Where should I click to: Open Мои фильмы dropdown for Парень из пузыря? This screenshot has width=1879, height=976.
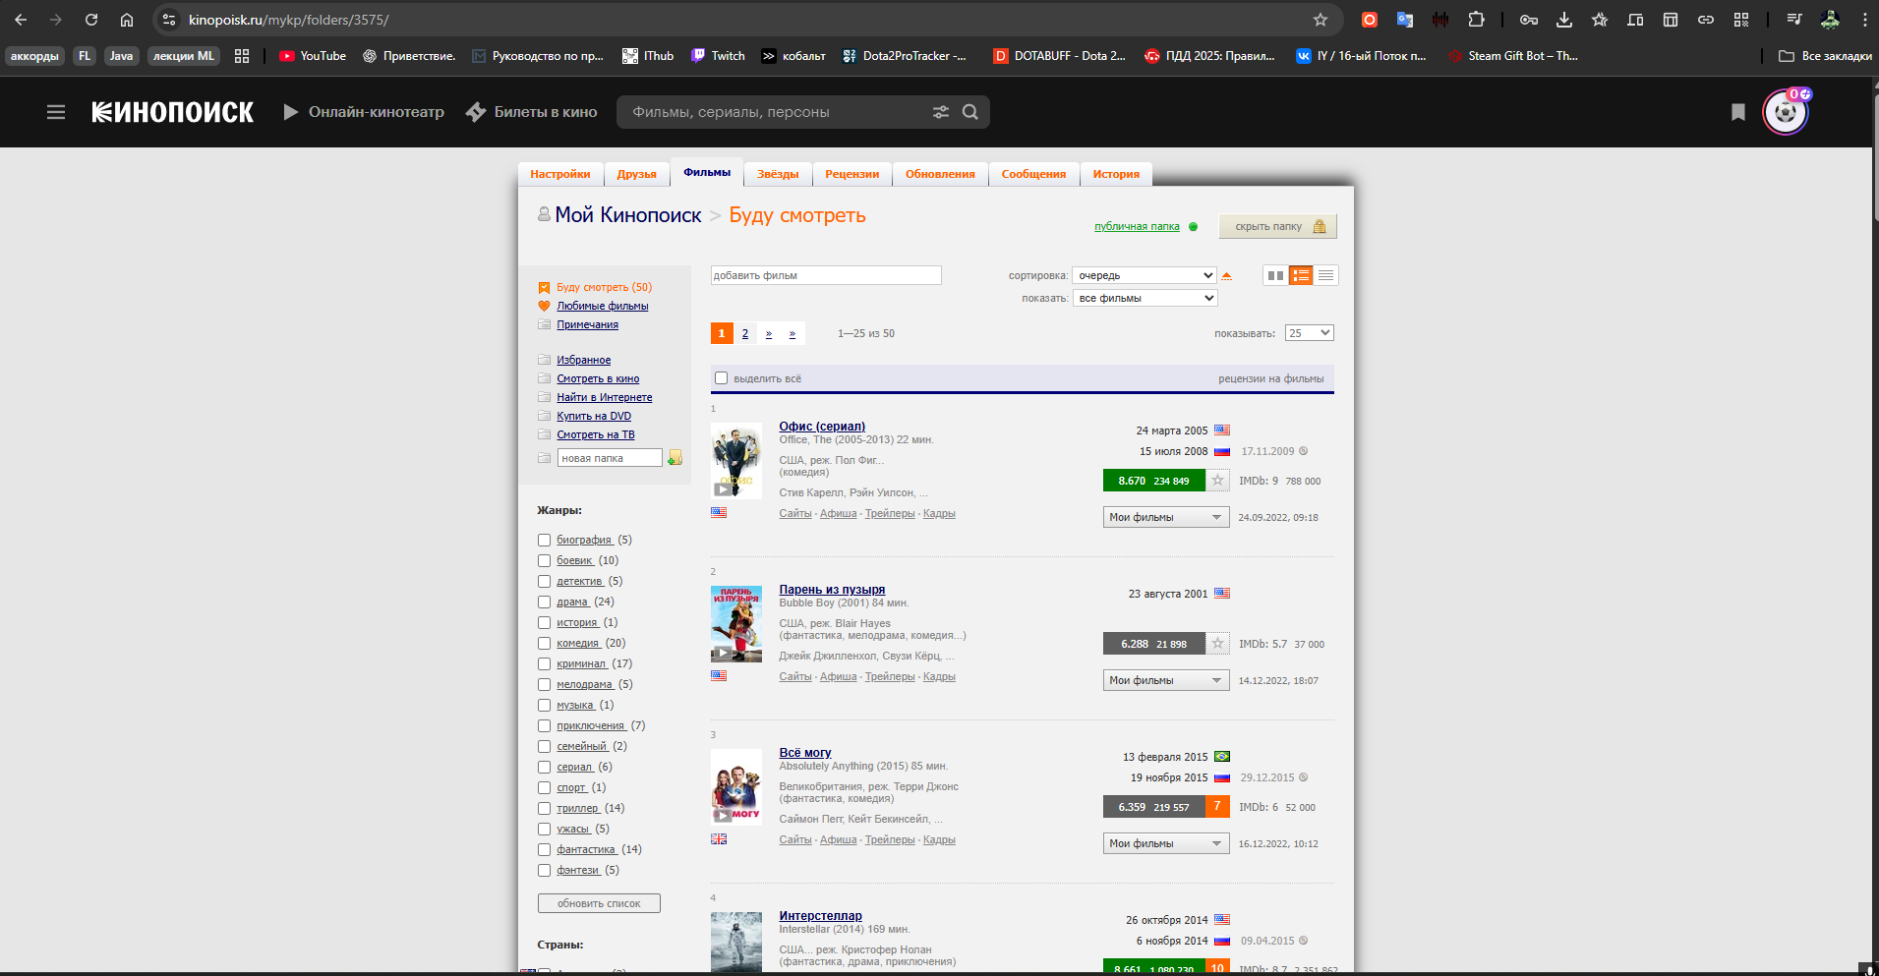[x=1166, y=680]
